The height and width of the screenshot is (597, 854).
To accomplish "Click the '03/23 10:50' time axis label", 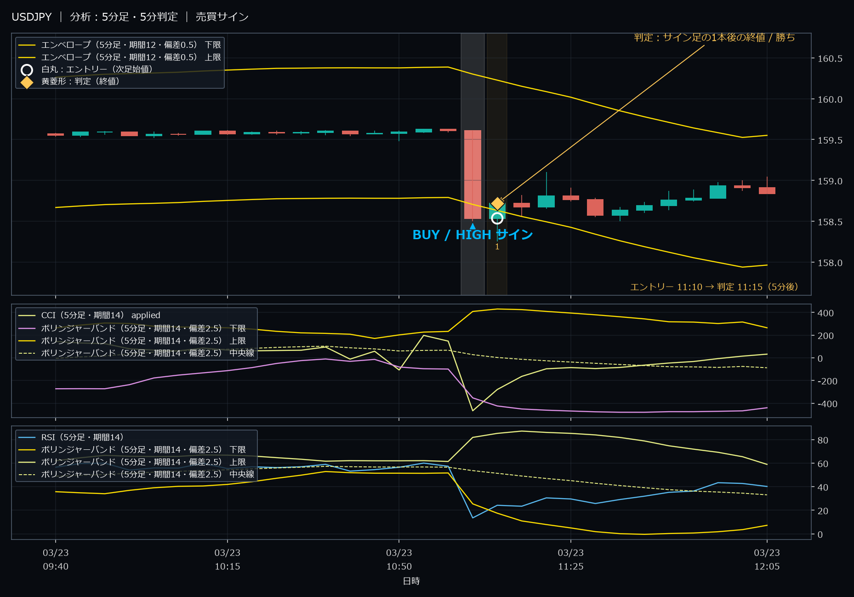I will pyautogui.click(x=399, y=560).
